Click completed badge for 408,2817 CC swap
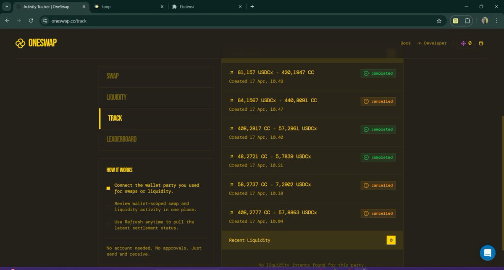 point(378,130)
